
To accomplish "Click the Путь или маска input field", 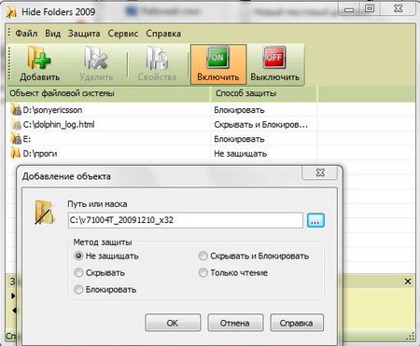I will tap(186, 220).
